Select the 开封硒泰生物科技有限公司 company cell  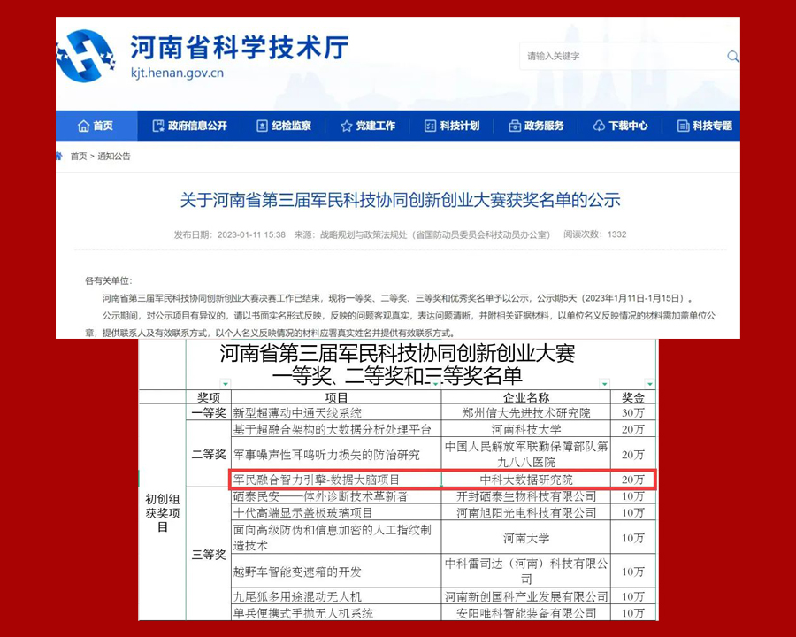click(x=526, y=496)
